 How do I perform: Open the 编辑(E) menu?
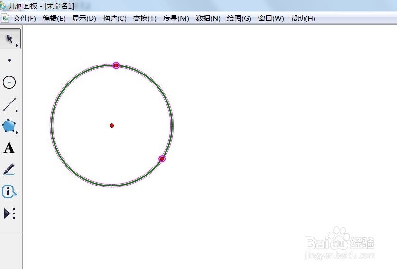click(54, 19)
